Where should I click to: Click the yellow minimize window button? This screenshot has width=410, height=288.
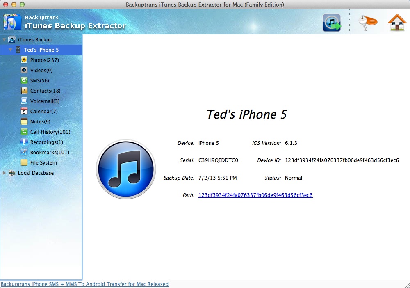point(14,5)
